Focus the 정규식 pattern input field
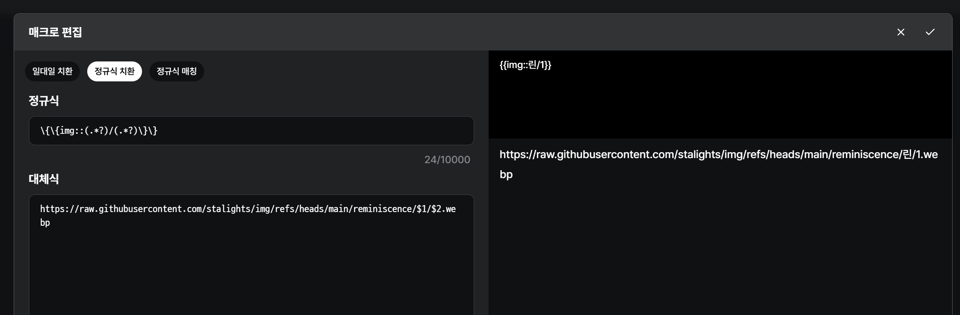The width and height of the screenshot is (960, 315). (251, 131)
